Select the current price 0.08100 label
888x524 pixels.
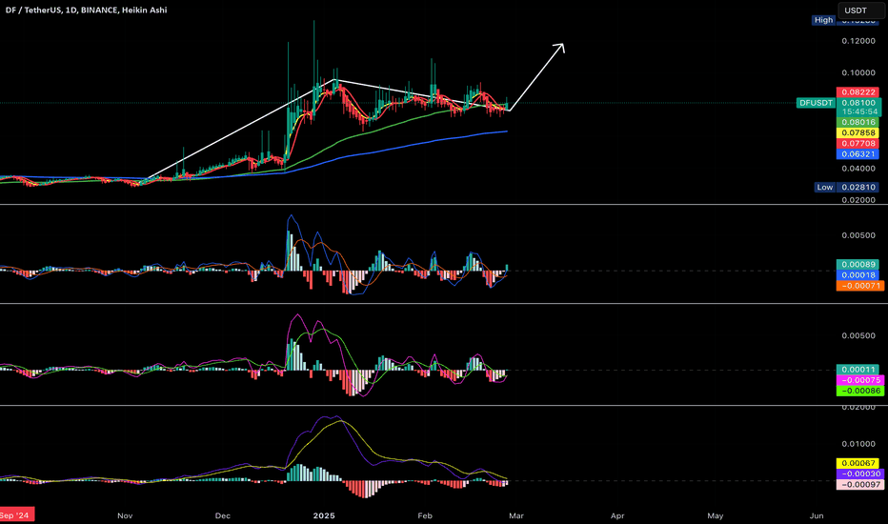tap(858, 103)
